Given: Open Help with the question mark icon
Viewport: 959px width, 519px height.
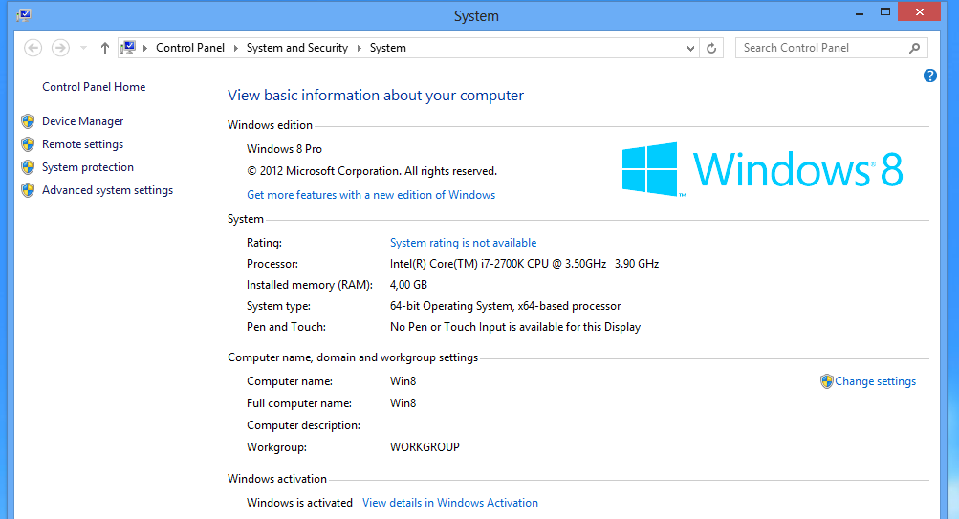Looking at the screenshot, I should point(929,76).
